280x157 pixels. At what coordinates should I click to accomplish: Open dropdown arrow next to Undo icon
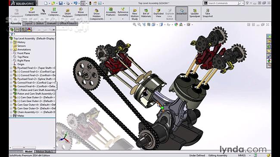click(79, 3)
